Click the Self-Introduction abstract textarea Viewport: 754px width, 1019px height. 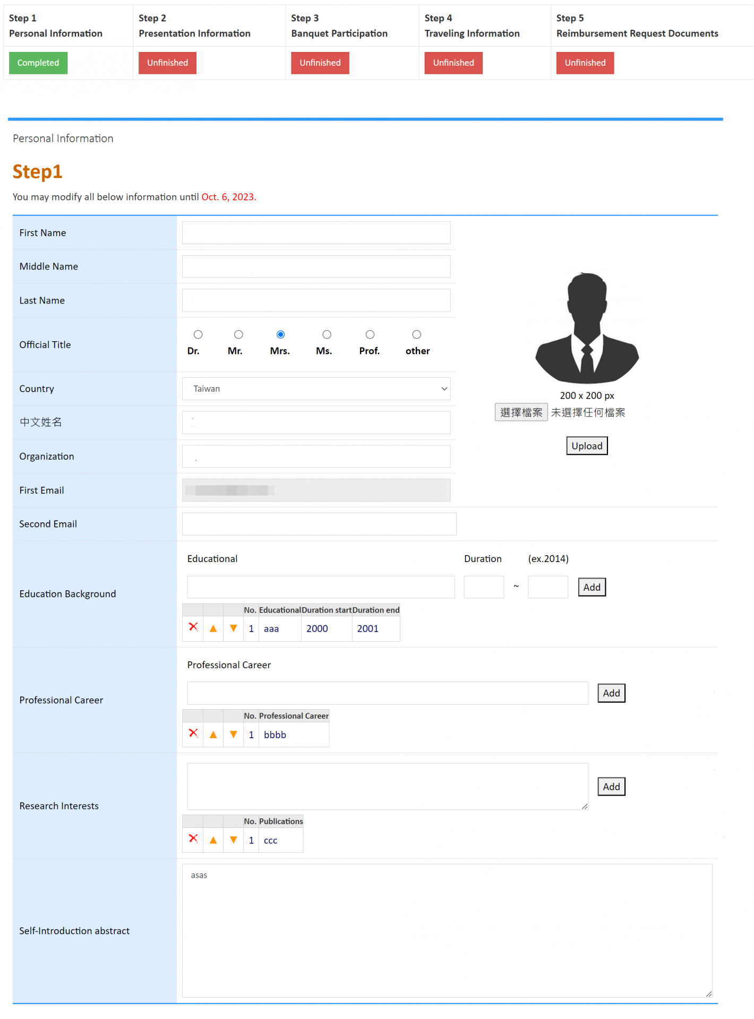447,931
